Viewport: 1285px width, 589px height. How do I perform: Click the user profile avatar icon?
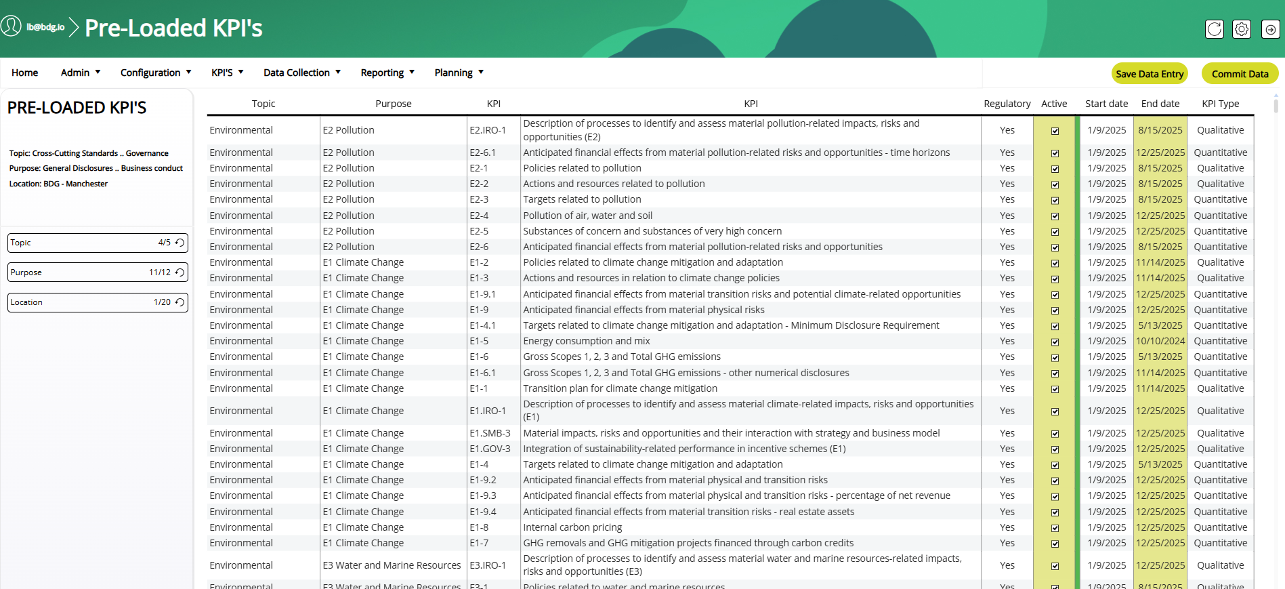(x=11, y=26)
